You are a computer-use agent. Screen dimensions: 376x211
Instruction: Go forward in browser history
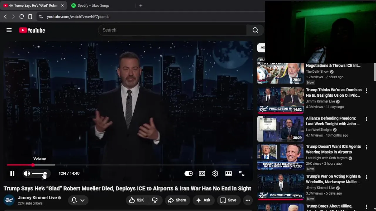coord(13,17)
